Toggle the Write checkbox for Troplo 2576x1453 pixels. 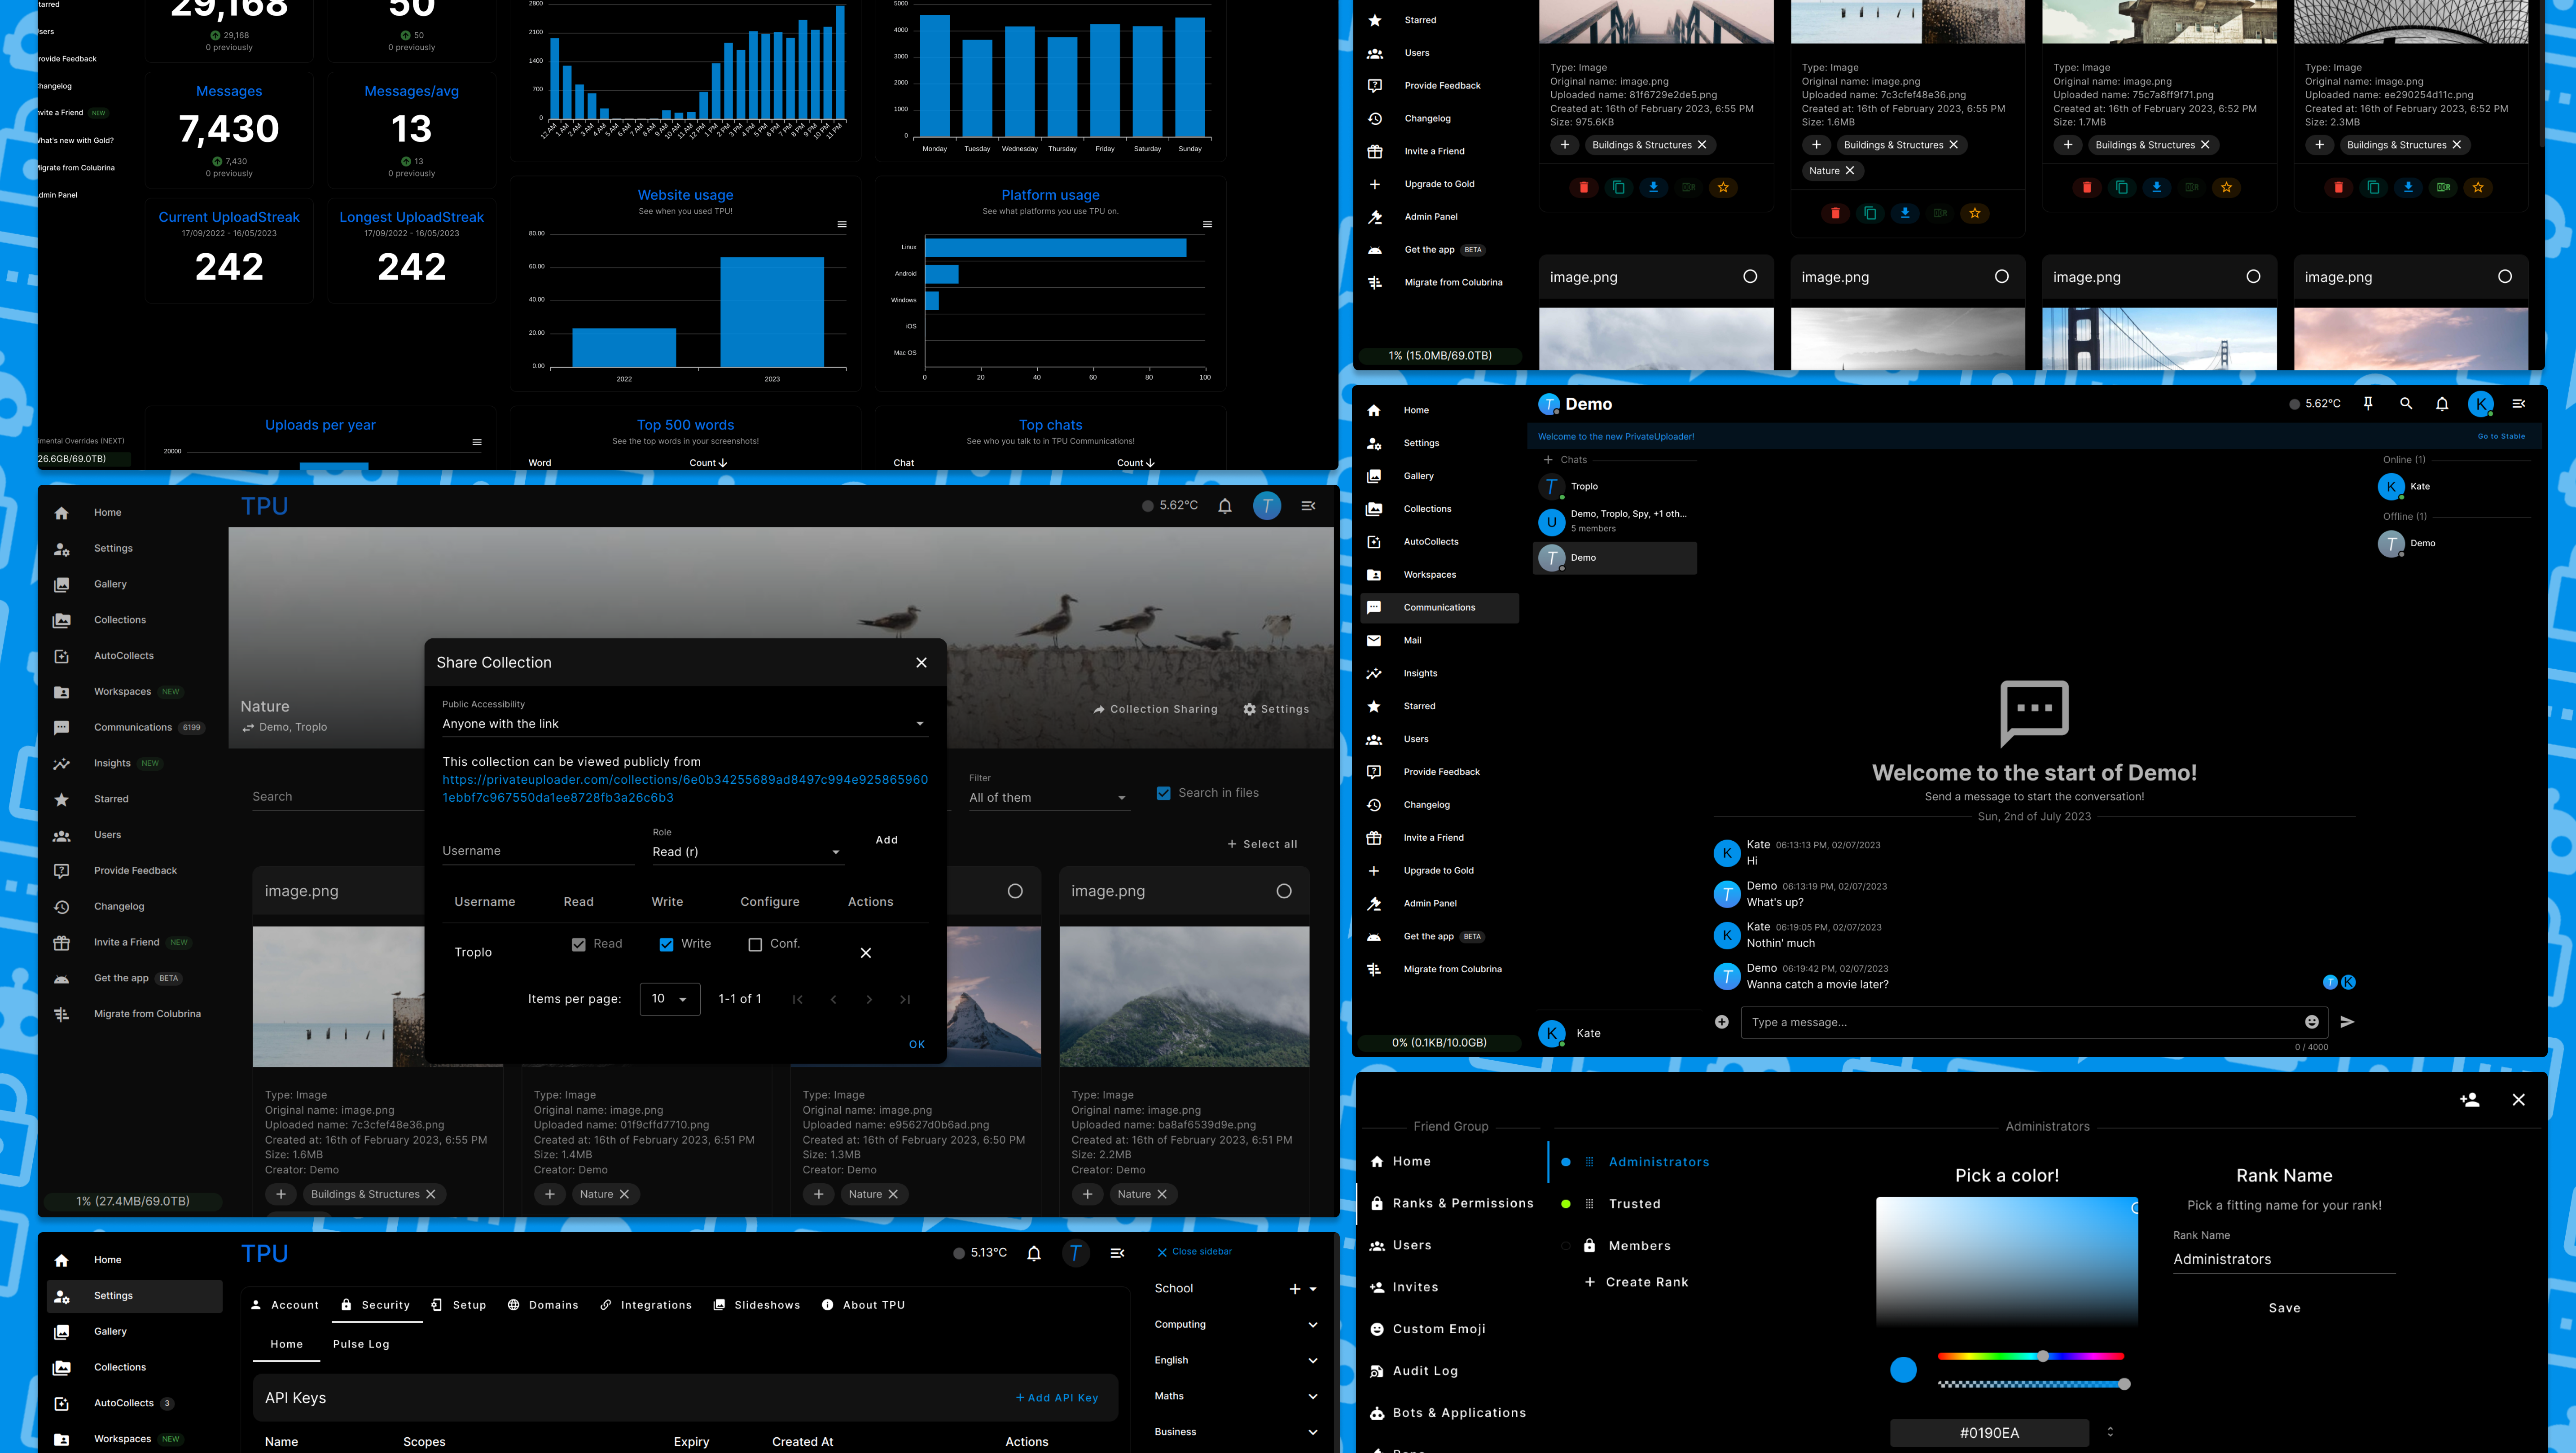[x=666, y=944]
